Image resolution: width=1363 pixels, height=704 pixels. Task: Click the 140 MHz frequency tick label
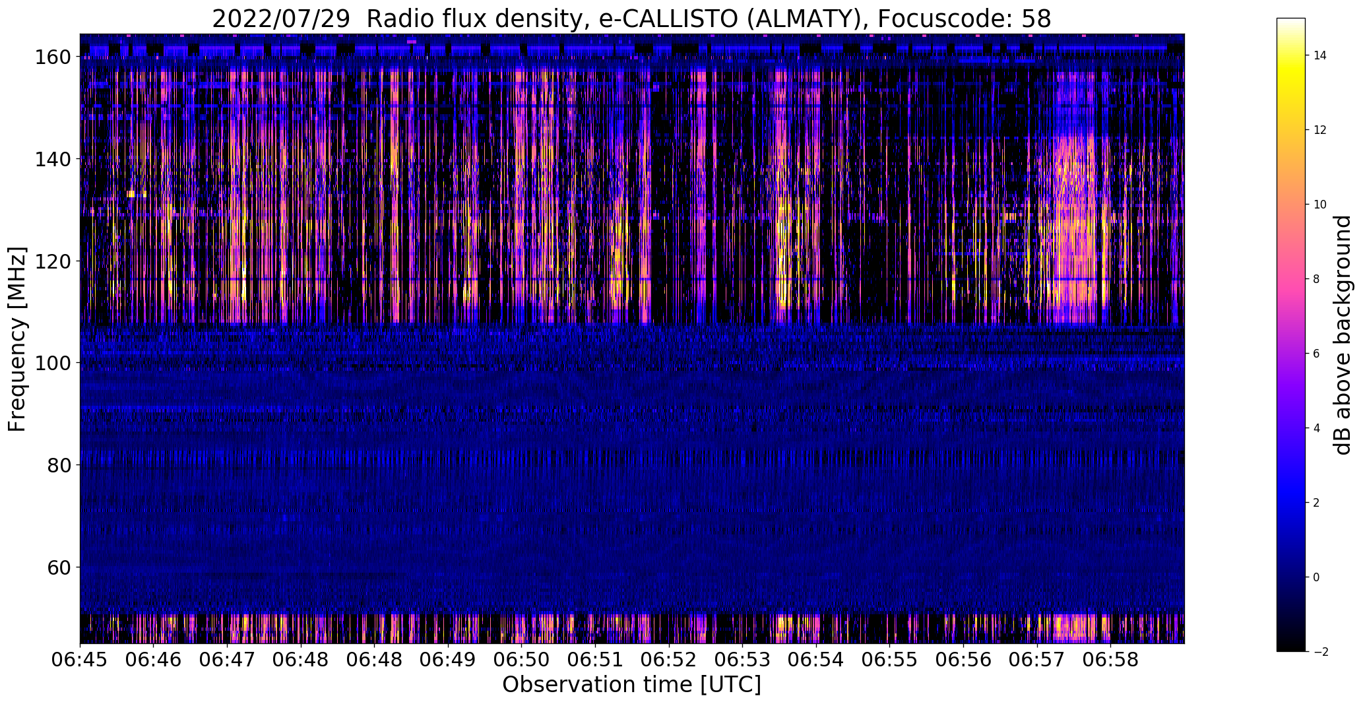point(53,160)
